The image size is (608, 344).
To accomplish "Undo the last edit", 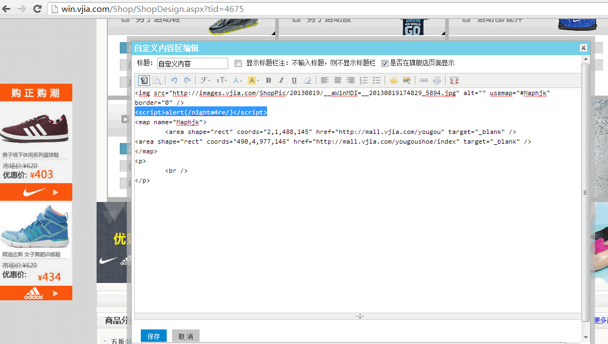I will point(174,80).
